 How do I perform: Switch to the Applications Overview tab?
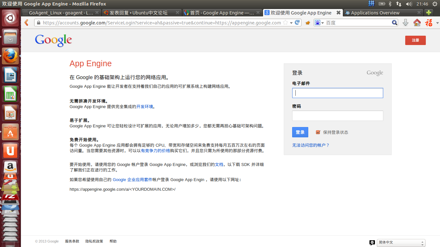coord(375,13)
